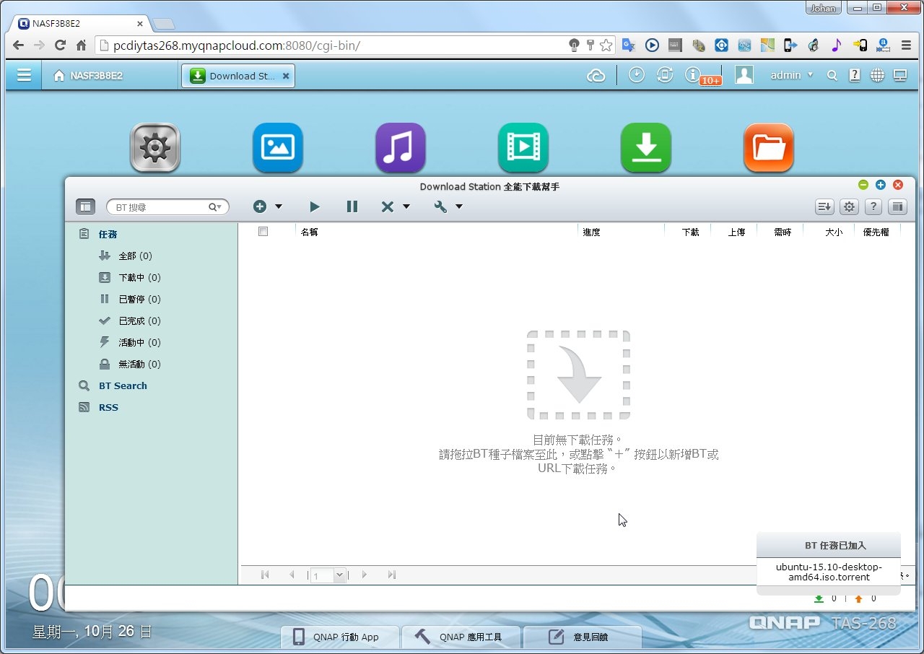
Task: Launch the teal Video Station icon
Action: click(x=523, y=148)
